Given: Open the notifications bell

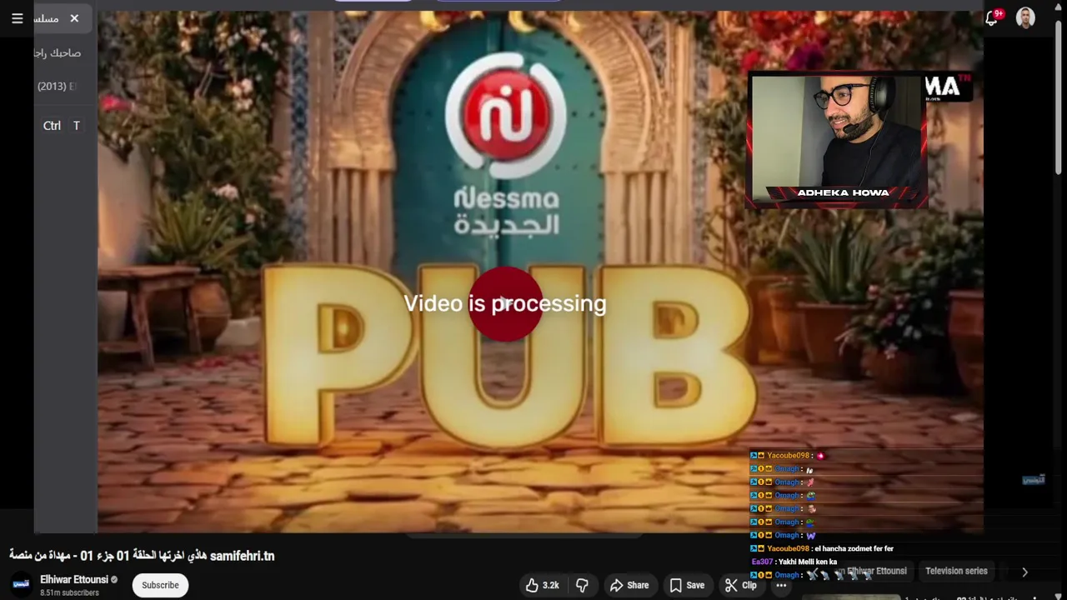Looking at the screenshot, I should coord(991,18).
